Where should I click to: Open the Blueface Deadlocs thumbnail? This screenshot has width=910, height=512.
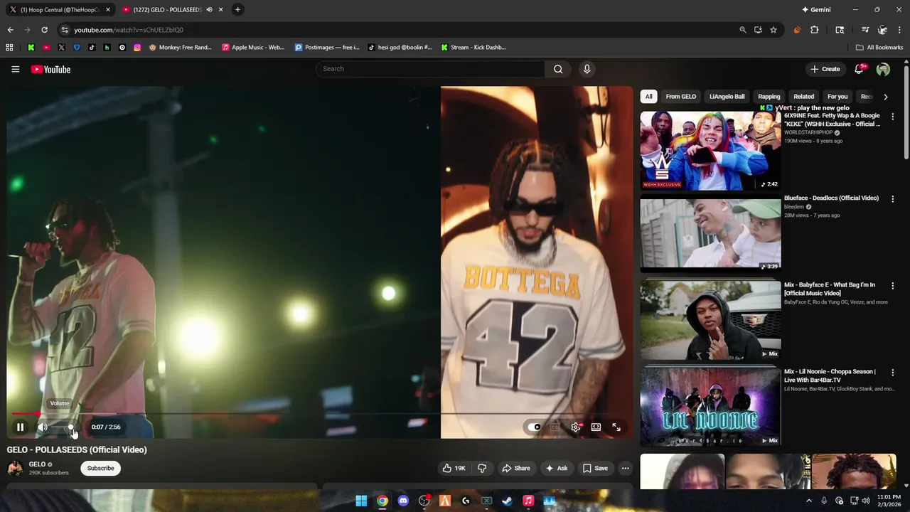[x=710, y=234]
